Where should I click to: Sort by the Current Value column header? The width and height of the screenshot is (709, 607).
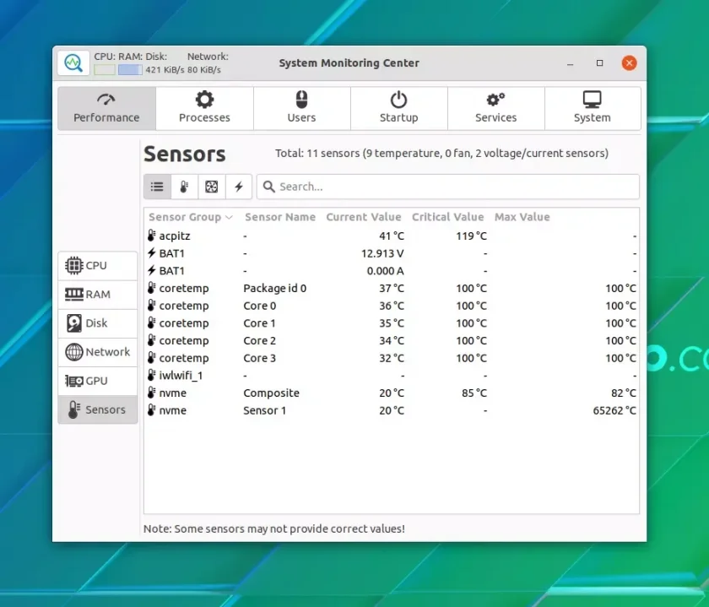(x=364, y=217)
